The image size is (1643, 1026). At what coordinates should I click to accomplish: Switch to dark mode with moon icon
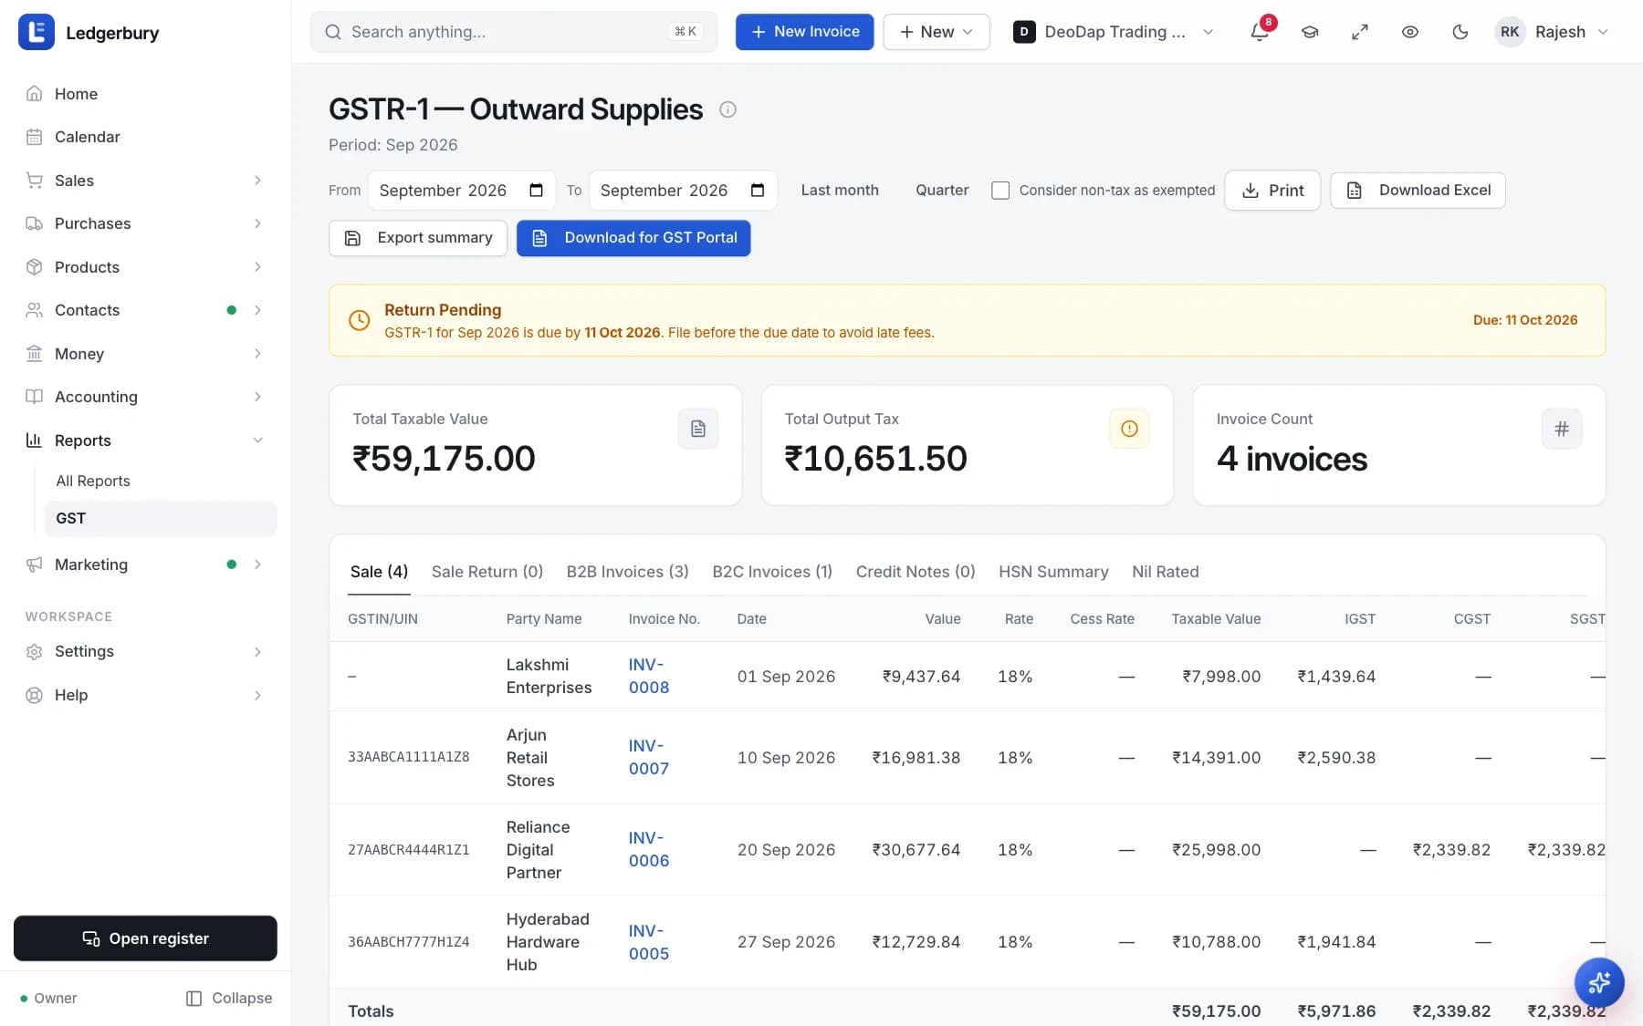click(x=1460, y=32)
